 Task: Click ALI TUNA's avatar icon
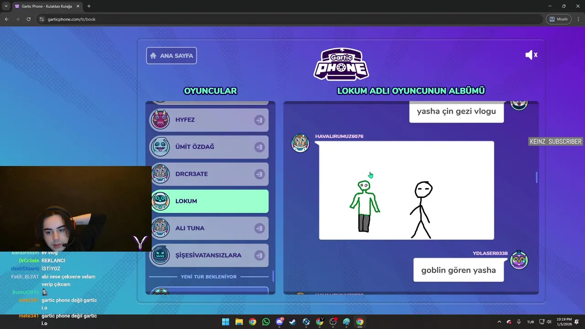[x=160, y=228]
